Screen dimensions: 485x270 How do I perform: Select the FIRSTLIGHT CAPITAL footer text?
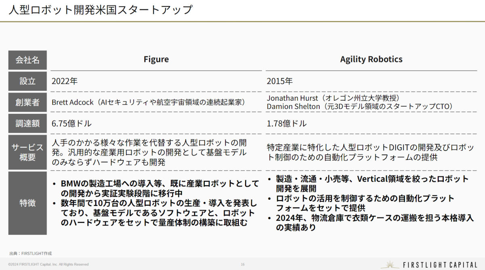(440, 265)
